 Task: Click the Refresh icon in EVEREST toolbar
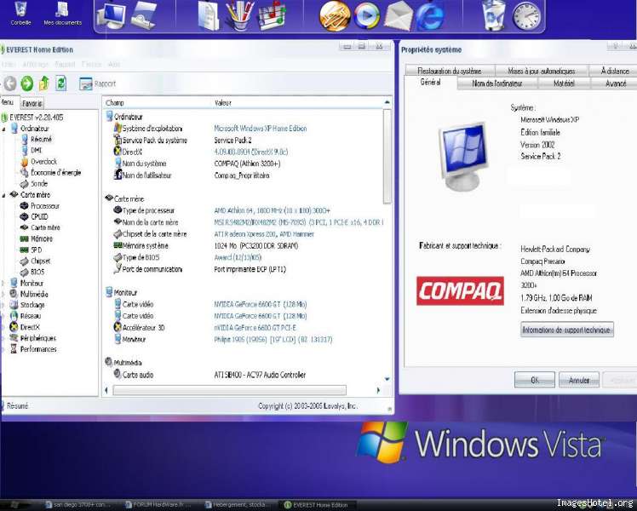tap(60, 83)
